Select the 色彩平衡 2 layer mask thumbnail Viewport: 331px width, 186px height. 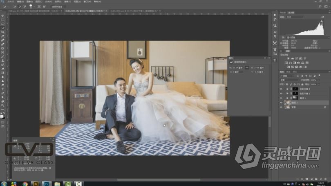(x=295, y=89)
